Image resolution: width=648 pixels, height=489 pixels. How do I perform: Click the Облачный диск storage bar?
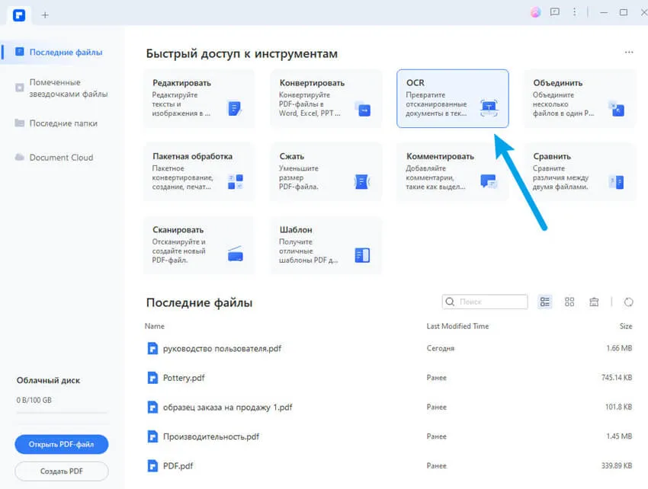point(61,411)
